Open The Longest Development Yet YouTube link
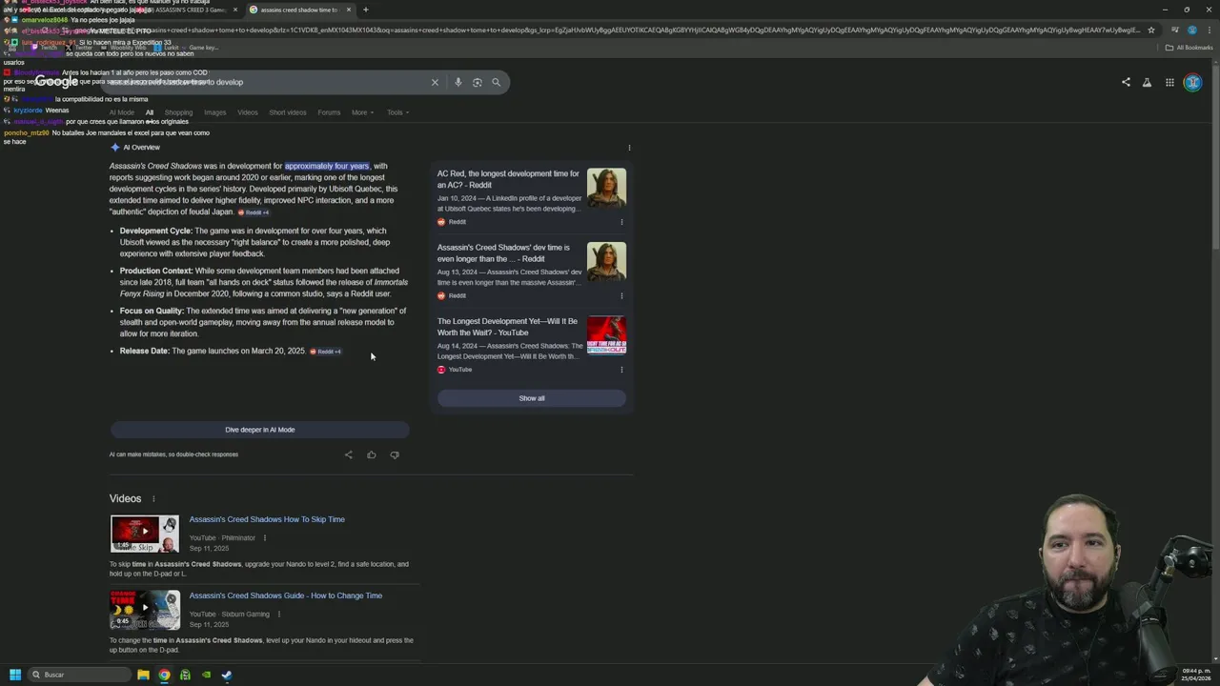1220x686 pixels. (507, 327)
